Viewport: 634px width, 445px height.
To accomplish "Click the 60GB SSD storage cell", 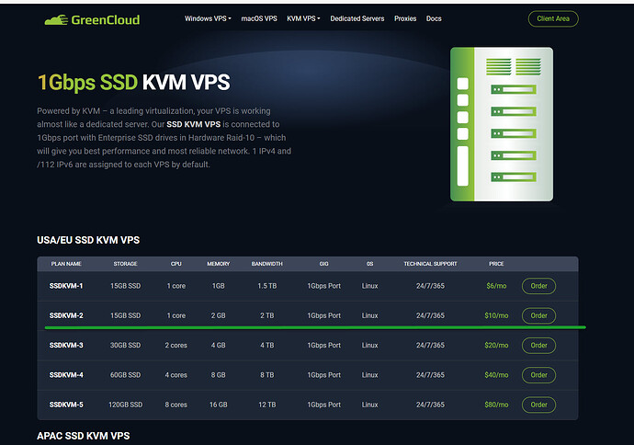I will coord(125,375).
